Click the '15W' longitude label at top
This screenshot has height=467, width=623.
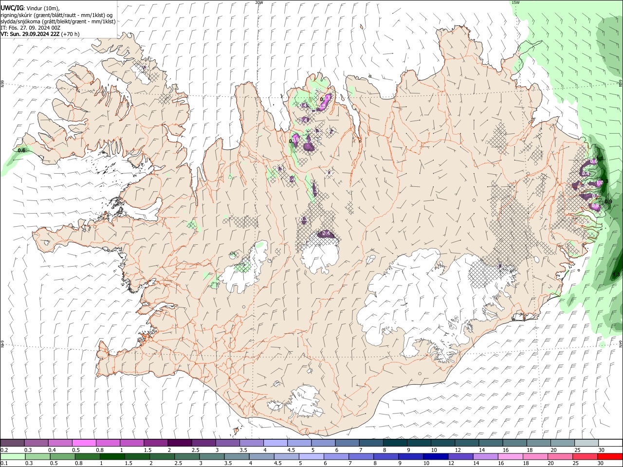pyautogui.click(x=515, y=2)
